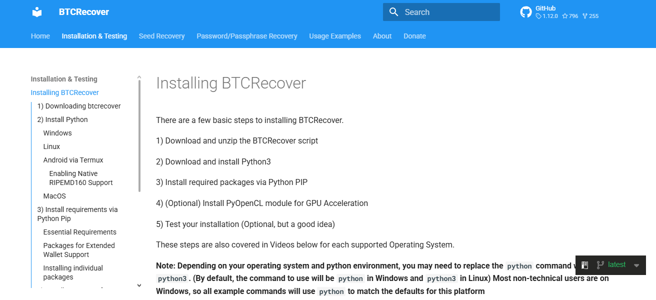Expand the Read the Docs version selector
The width and height of the screenshot is (656, 300).
(x=636, y=265)
